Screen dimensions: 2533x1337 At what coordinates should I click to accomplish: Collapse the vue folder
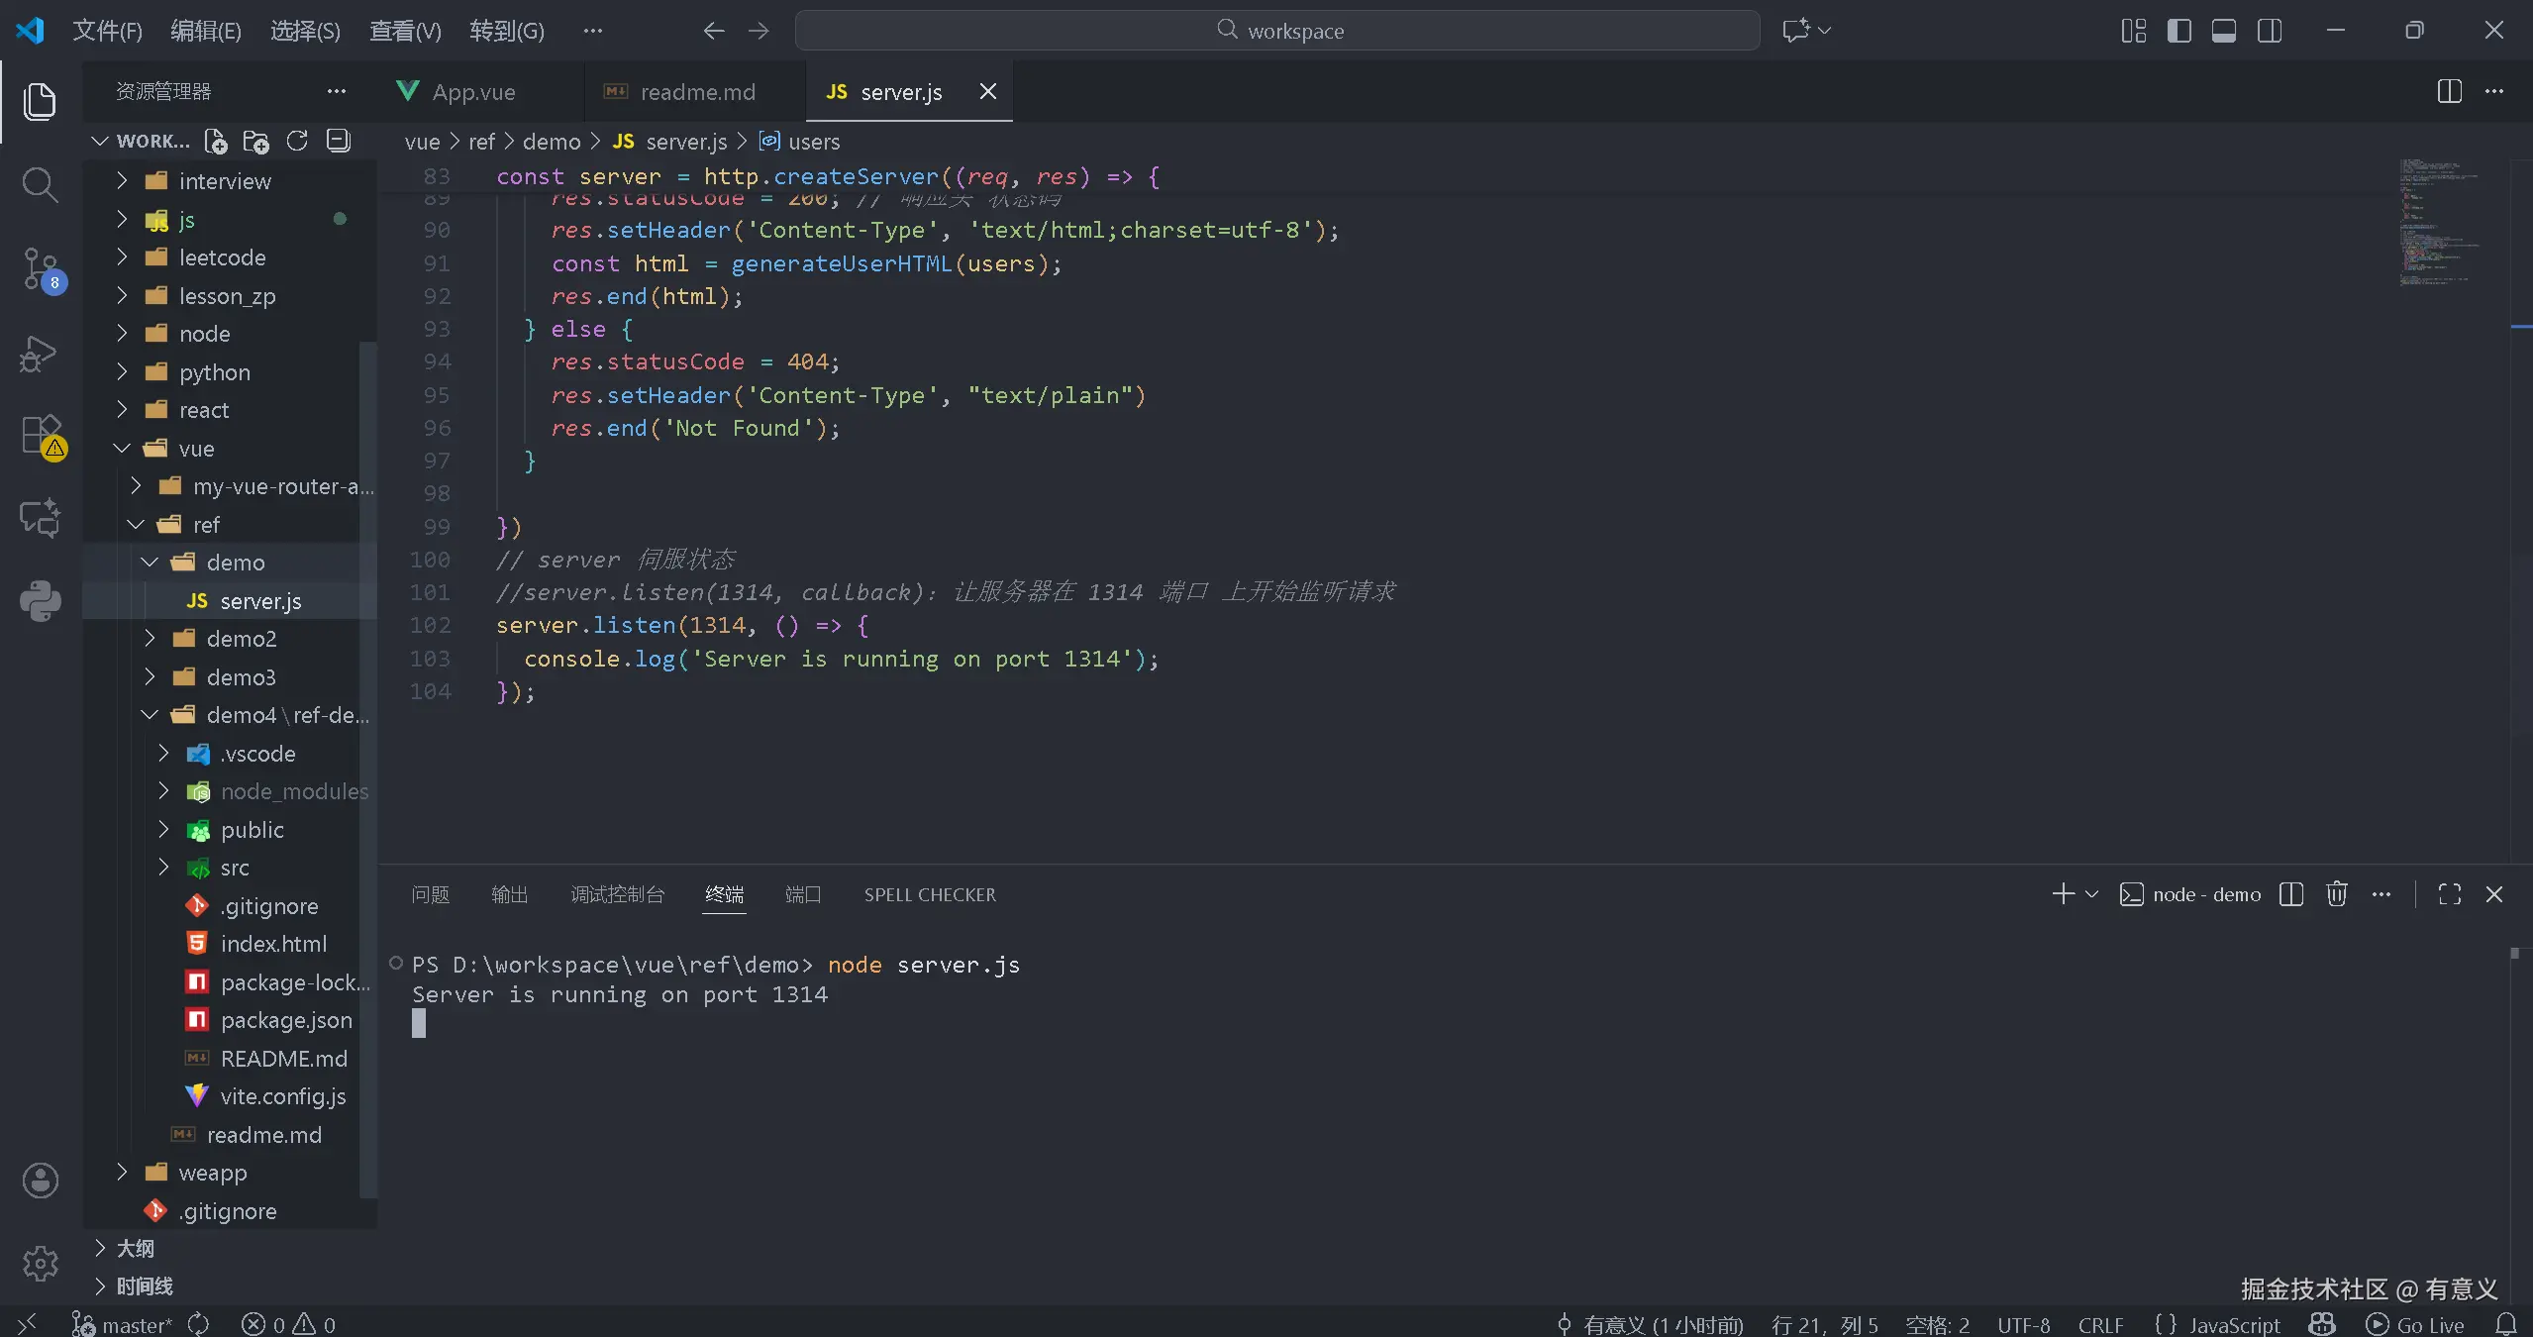click(x=196, y=449)
